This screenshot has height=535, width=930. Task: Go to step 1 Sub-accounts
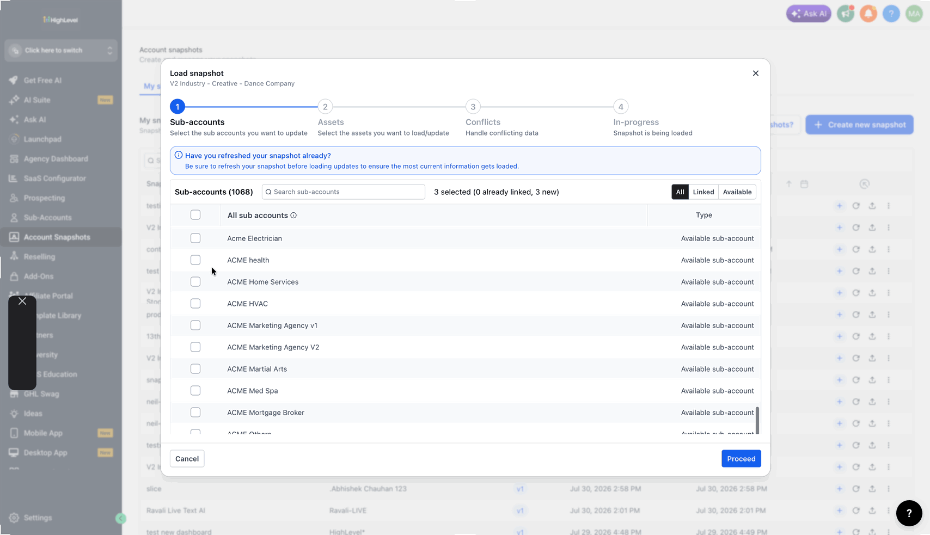point(178,107)
